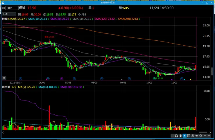Click the 均線 label
Viewport: 215px width, 140px height.
point(5,19)
